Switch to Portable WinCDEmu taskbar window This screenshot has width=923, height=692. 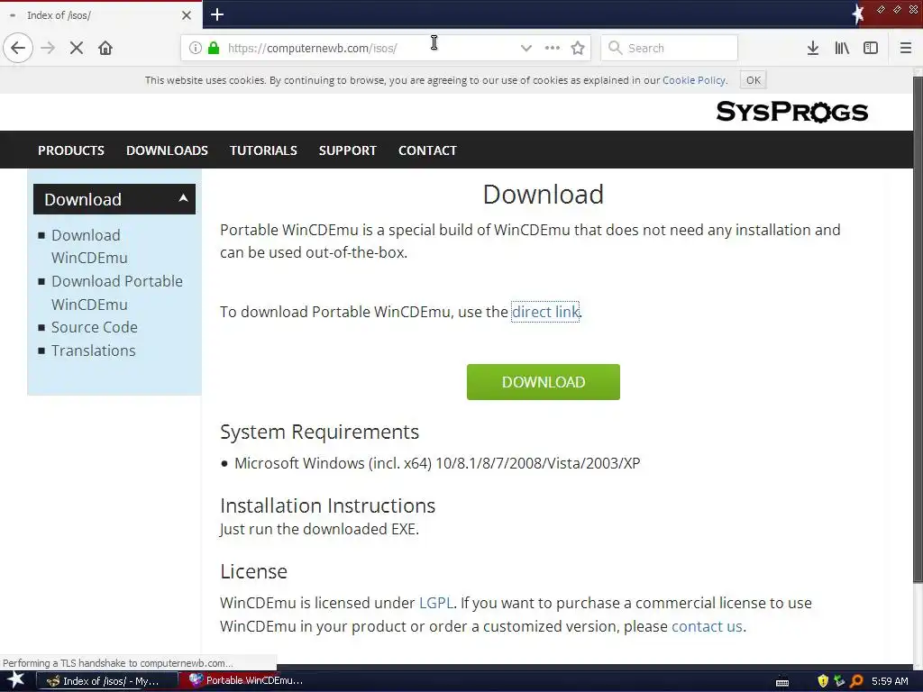coord(247,680)
